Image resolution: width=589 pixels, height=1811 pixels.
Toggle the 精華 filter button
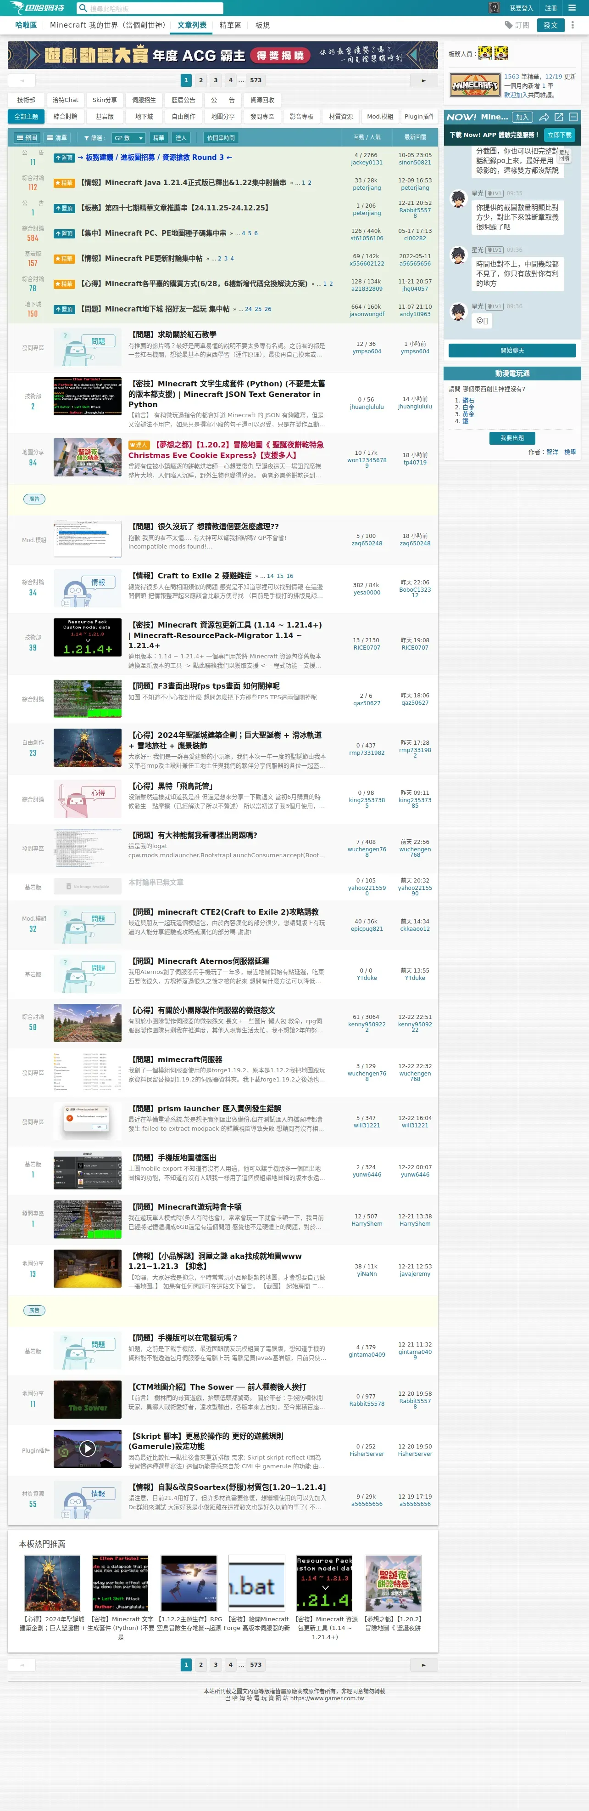click(159, 138)
